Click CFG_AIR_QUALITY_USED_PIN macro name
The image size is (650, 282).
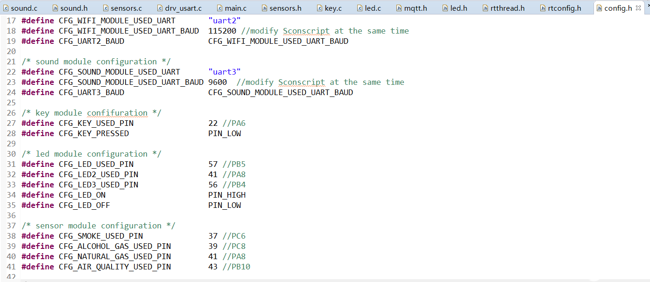[x=115, y=267]
